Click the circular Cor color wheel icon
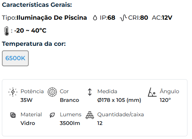The height and width of the screenshot is (139, 192). tap(52, 92)
